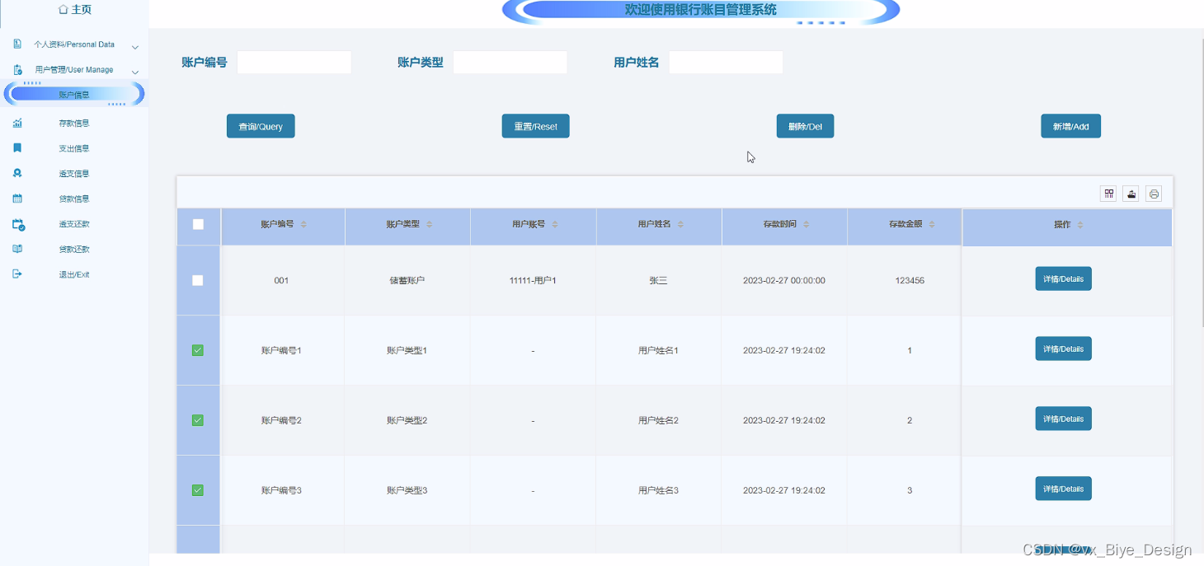Click the 重置/Reset button

(x=536, y=126)
